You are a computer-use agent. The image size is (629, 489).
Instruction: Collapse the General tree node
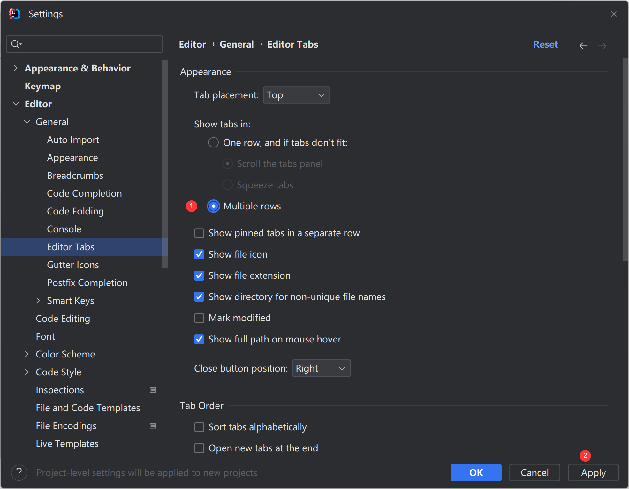27,122
